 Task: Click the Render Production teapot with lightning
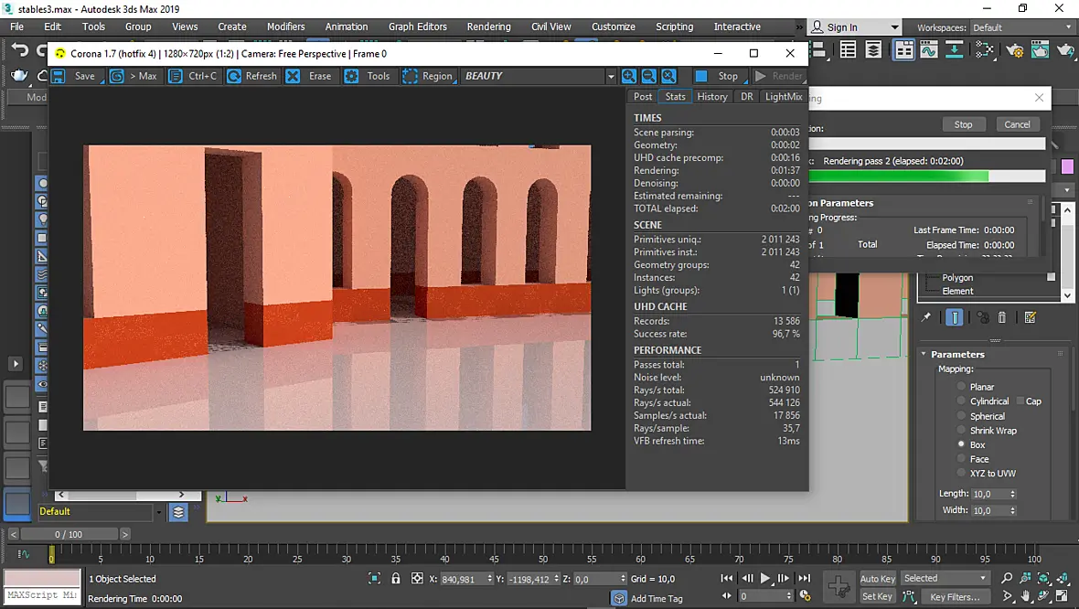click(1066, 50)
